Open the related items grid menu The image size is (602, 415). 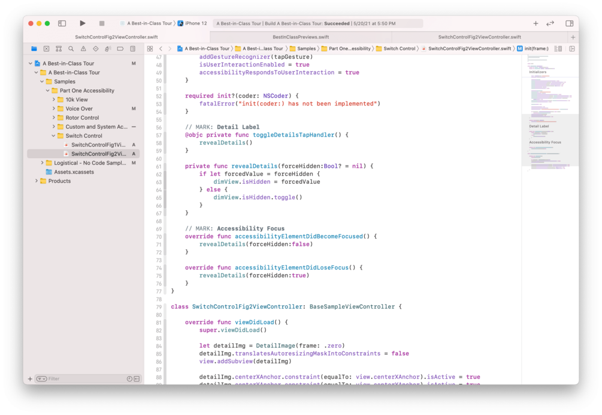150,49
